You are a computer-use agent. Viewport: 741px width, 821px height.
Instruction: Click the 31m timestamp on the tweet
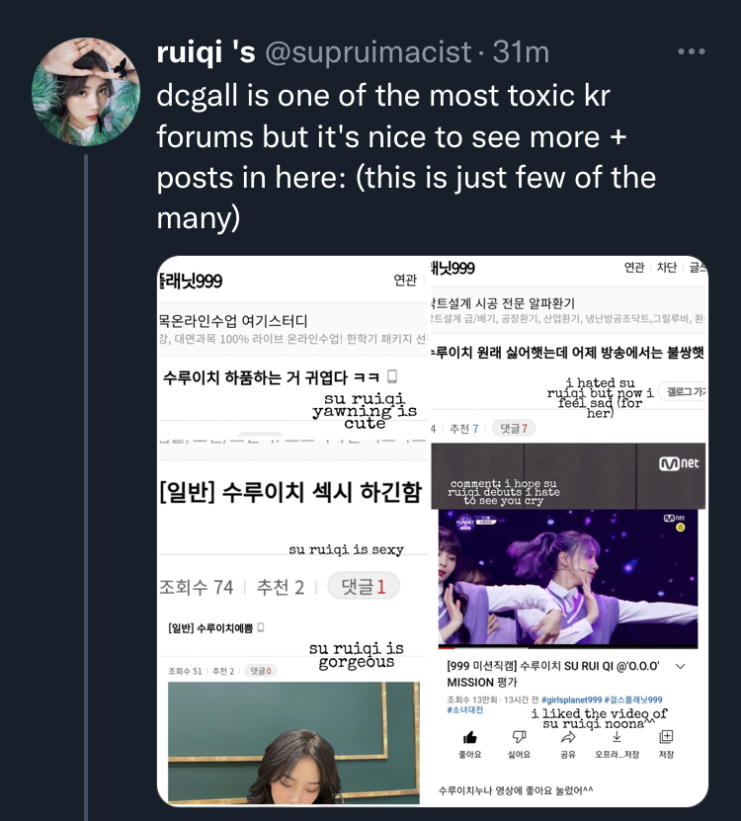click(x=521, y=51)
